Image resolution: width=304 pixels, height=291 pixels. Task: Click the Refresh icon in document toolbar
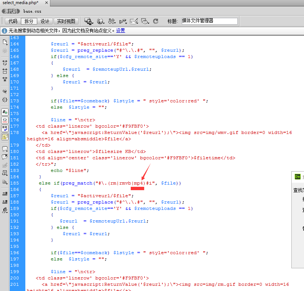pos(156,21)
